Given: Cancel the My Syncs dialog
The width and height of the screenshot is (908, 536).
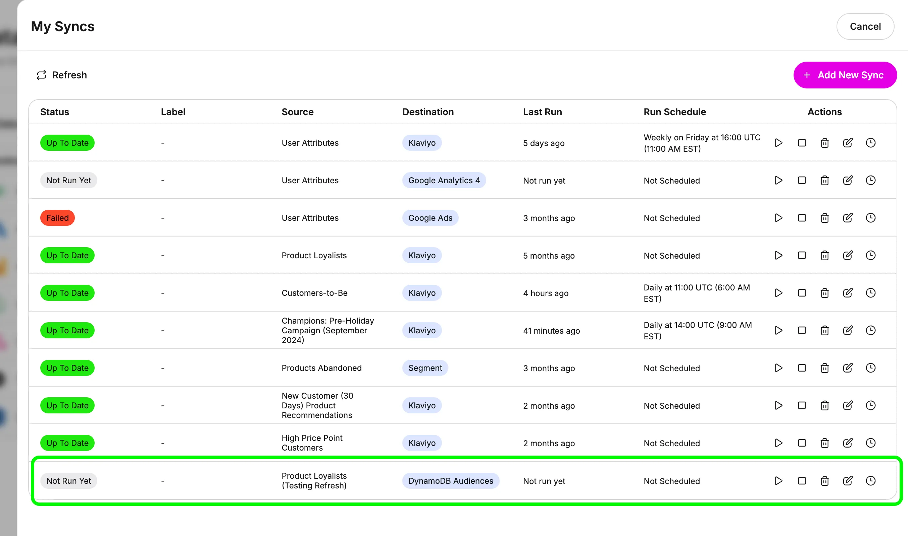Looking at the screenshot, I should pyautogui.click(x=865, y=26).
